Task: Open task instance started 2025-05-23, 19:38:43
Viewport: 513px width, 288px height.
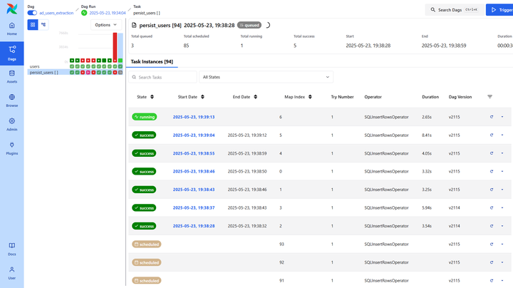Action: coord(194,190)
